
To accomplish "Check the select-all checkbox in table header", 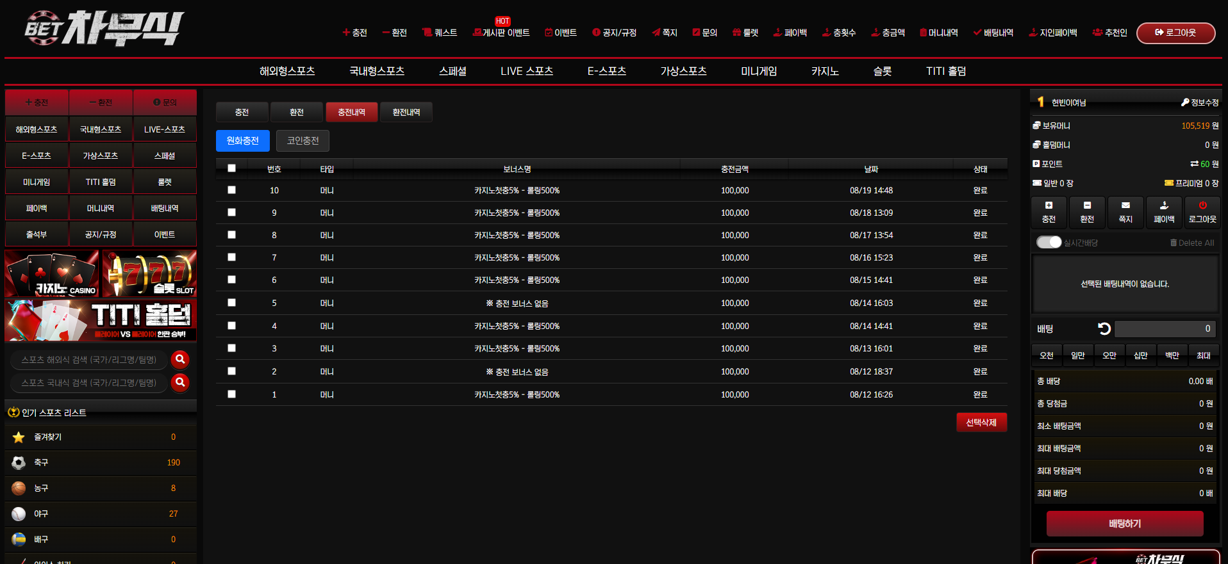I will pos(231,168).
